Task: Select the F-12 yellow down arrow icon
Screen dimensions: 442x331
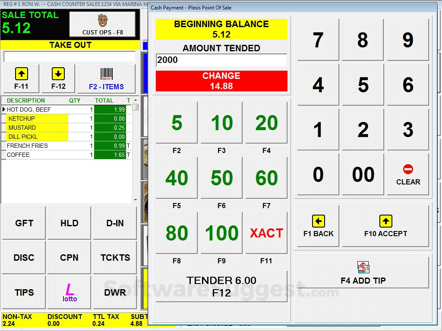Action: click(x=58, y=74)
